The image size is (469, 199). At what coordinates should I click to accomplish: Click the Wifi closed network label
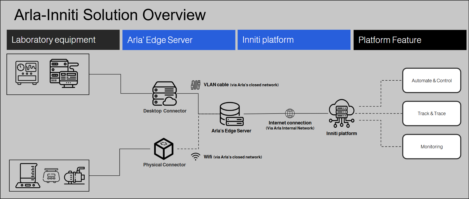tap(233, 157)
